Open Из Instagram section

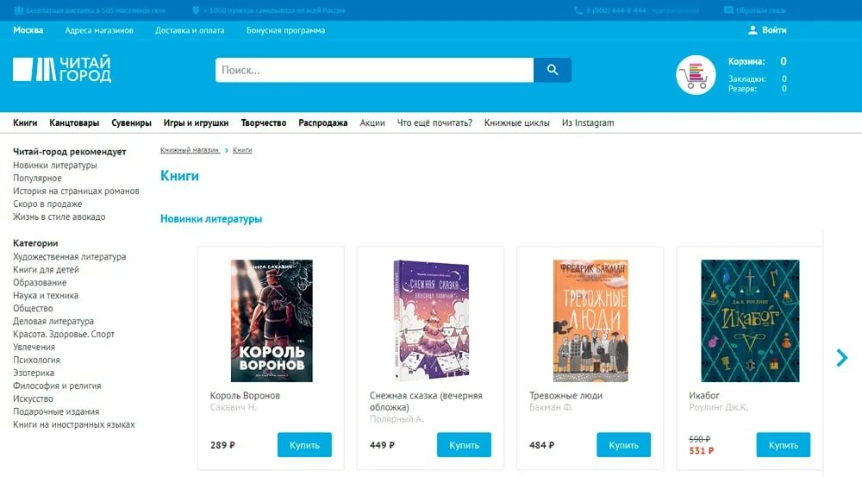pos(588,122)
